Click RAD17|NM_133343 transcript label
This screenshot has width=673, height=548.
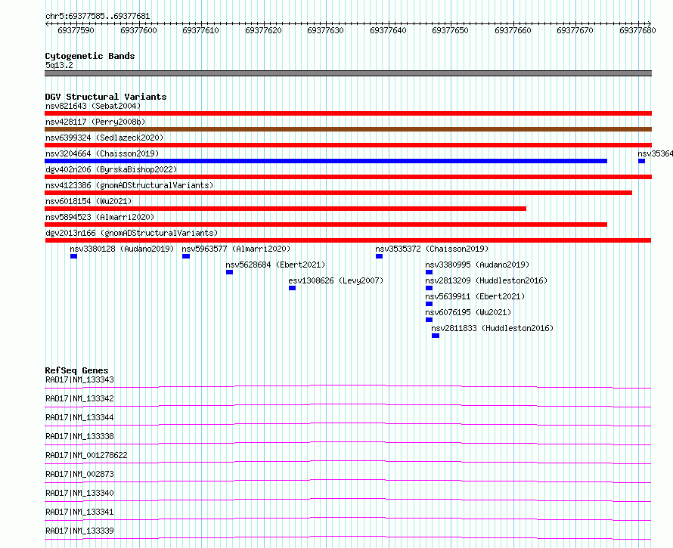click(80, 379)
